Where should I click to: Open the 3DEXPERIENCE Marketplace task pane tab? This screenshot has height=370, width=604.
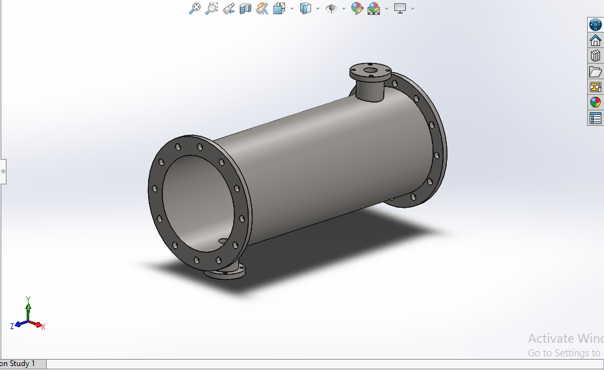click(596, 25)
